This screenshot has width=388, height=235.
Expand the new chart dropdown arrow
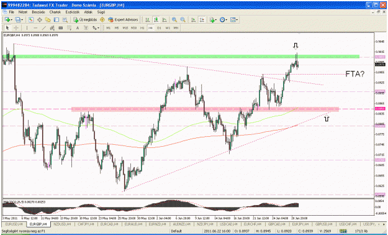(11, 20)
